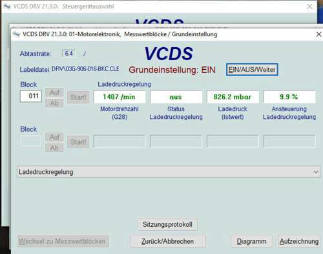Select the 9.9 % Ansteuerung value

tap(289, 97)
